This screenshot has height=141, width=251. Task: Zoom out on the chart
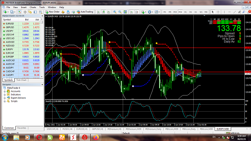pos(120,12)
